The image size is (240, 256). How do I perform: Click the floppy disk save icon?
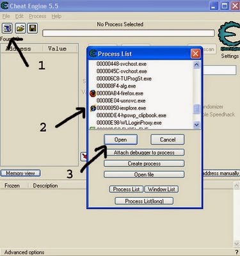click(x=33, y=28)
